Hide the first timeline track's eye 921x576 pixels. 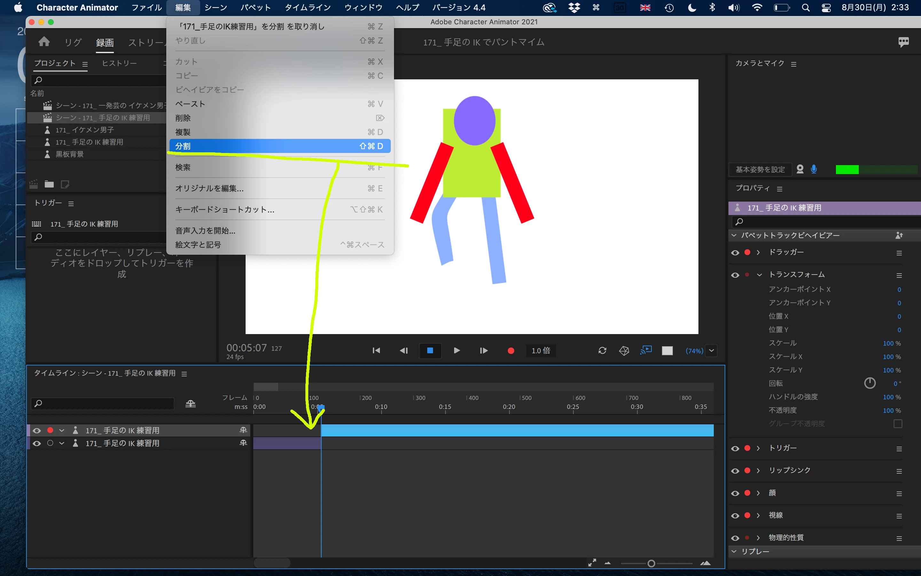[x=36, y=430]
